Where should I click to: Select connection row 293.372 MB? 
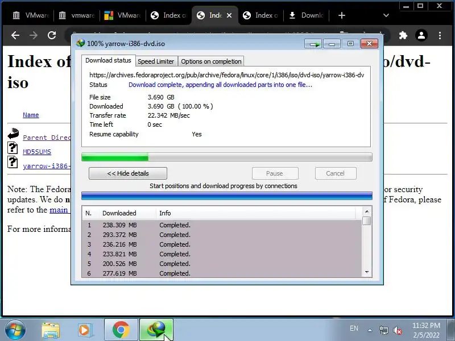pyautogui.click(x=222, y=235)
